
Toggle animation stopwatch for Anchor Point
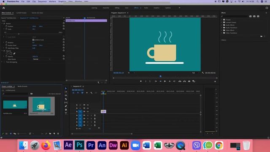tap(6, 45)
